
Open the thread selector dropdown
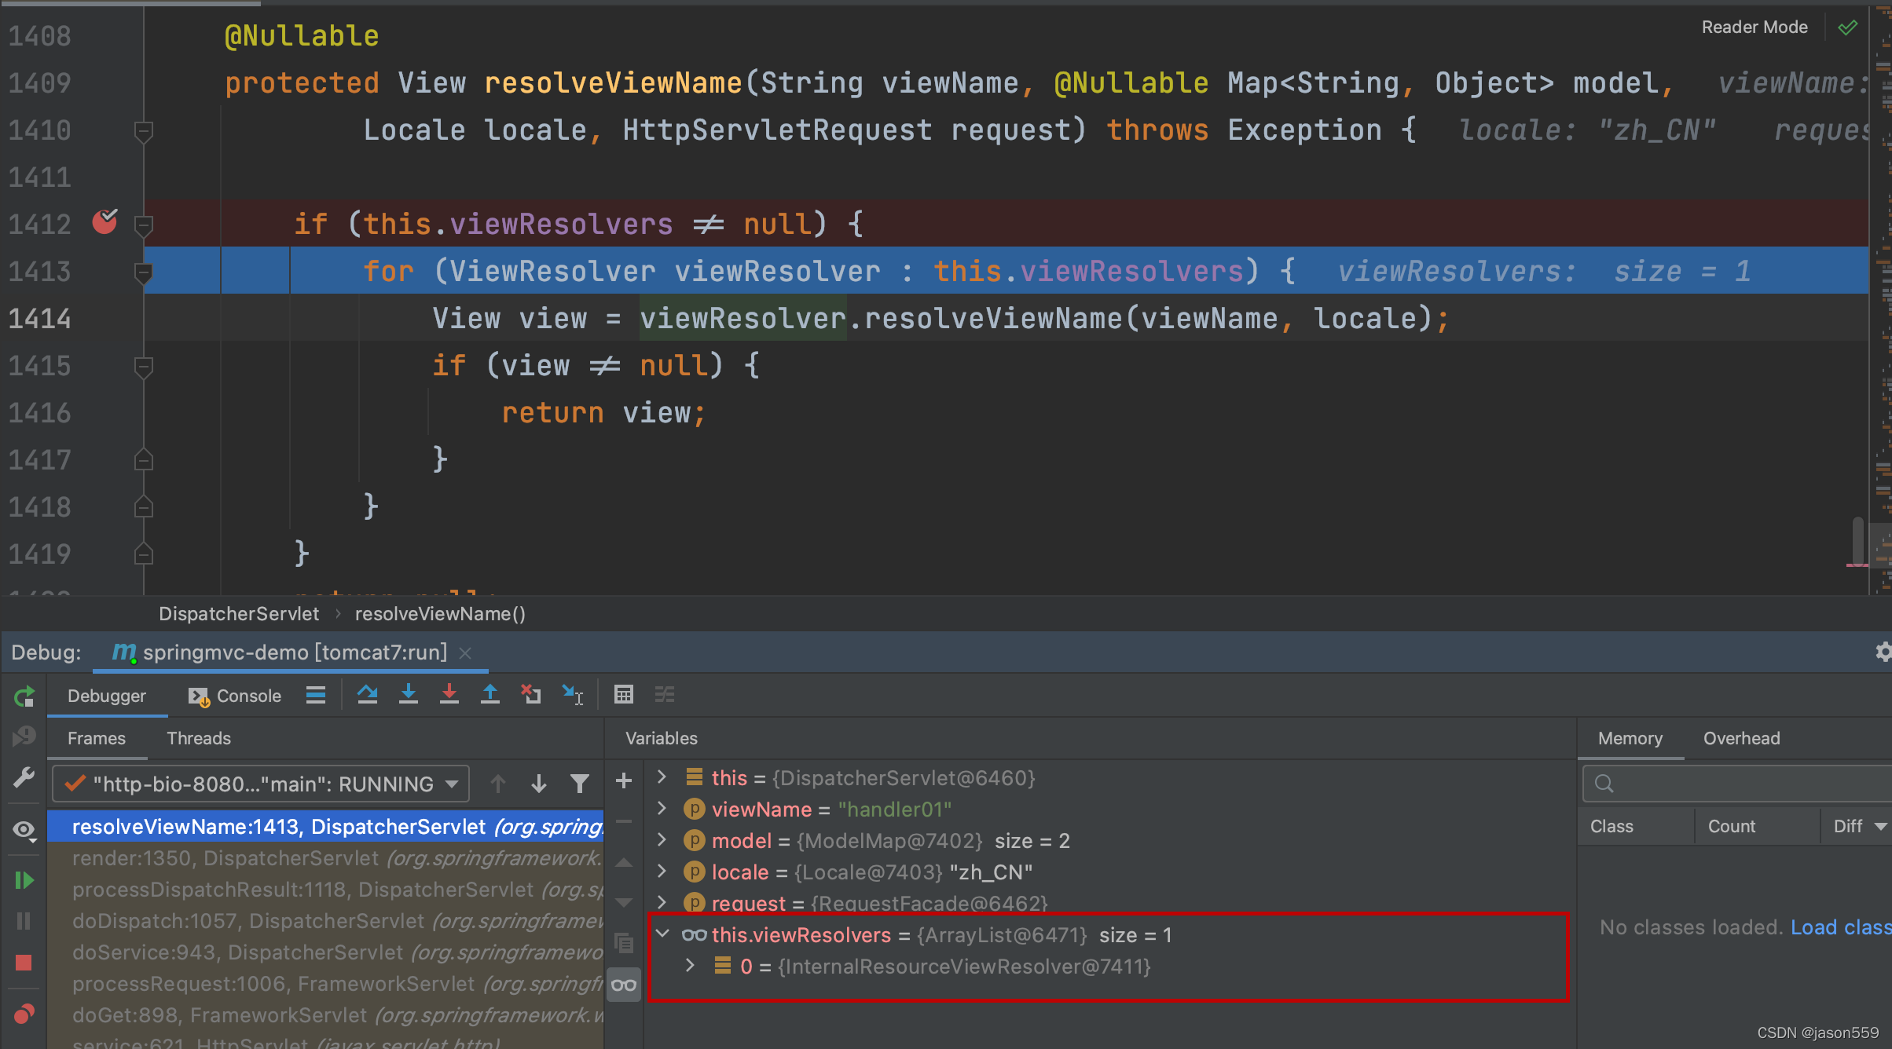[262, 784]
